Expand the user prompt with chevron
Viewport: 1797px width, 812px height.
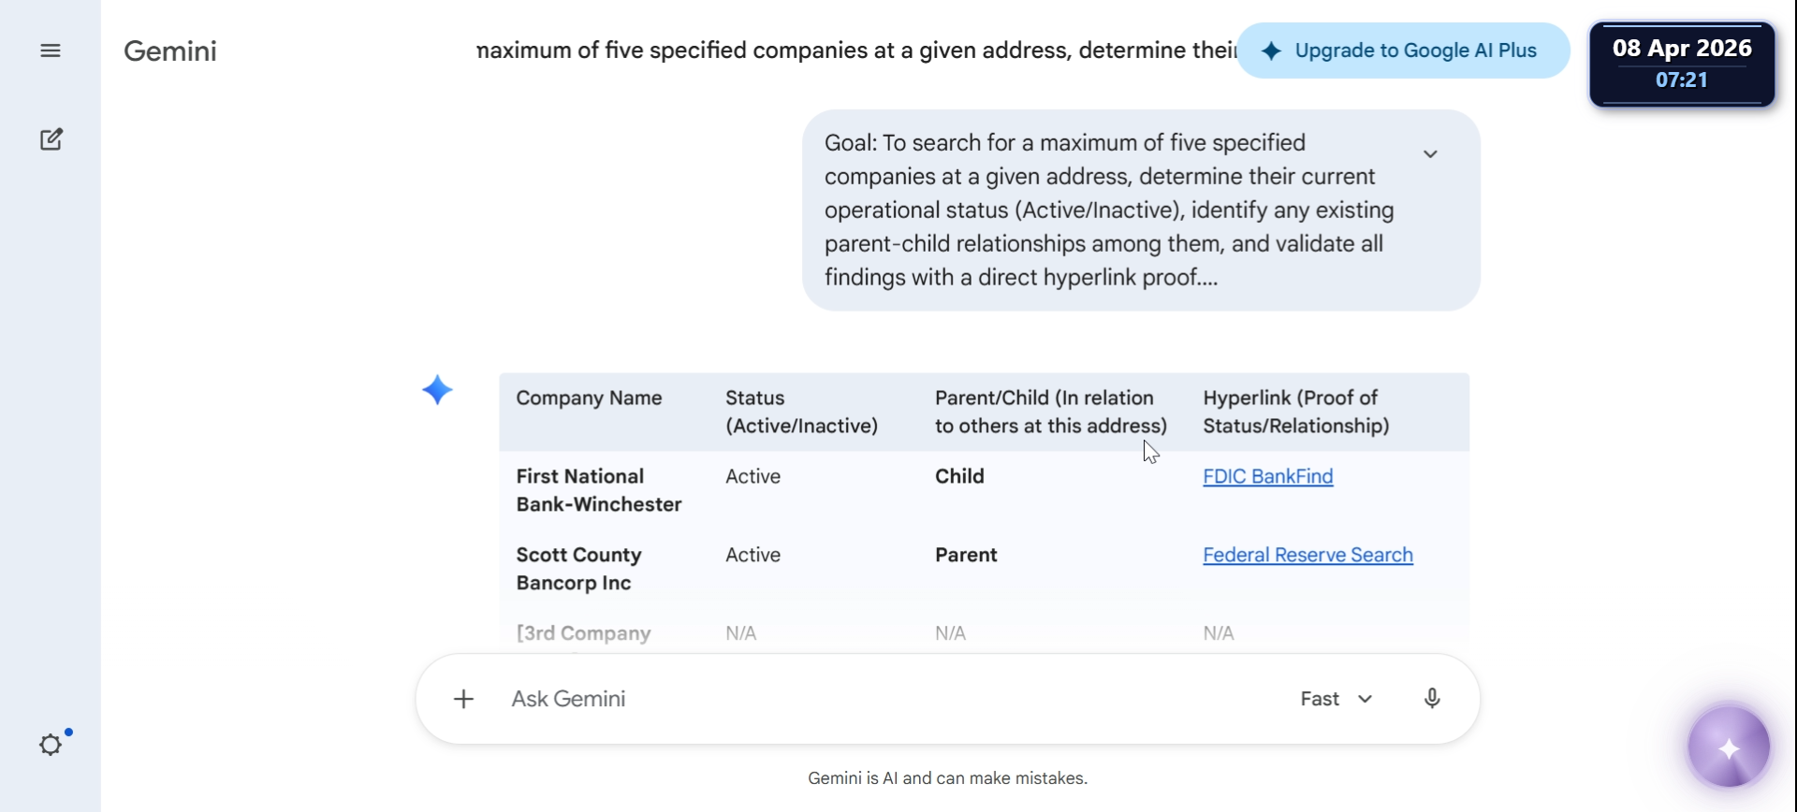click(x=1430, y=154)
